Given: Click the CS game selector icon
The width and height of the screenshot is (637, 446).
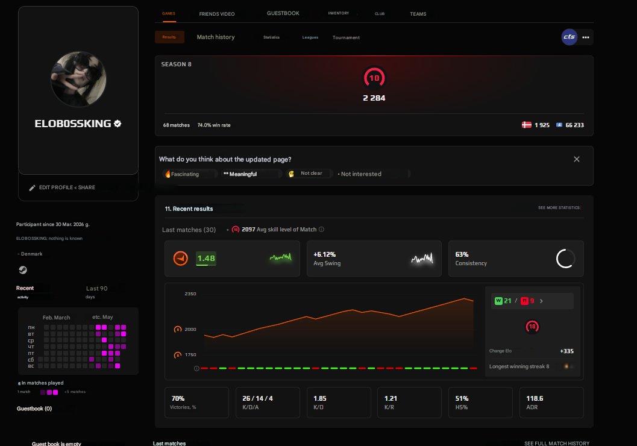Looking at the screenshot, I should point(569,37).
